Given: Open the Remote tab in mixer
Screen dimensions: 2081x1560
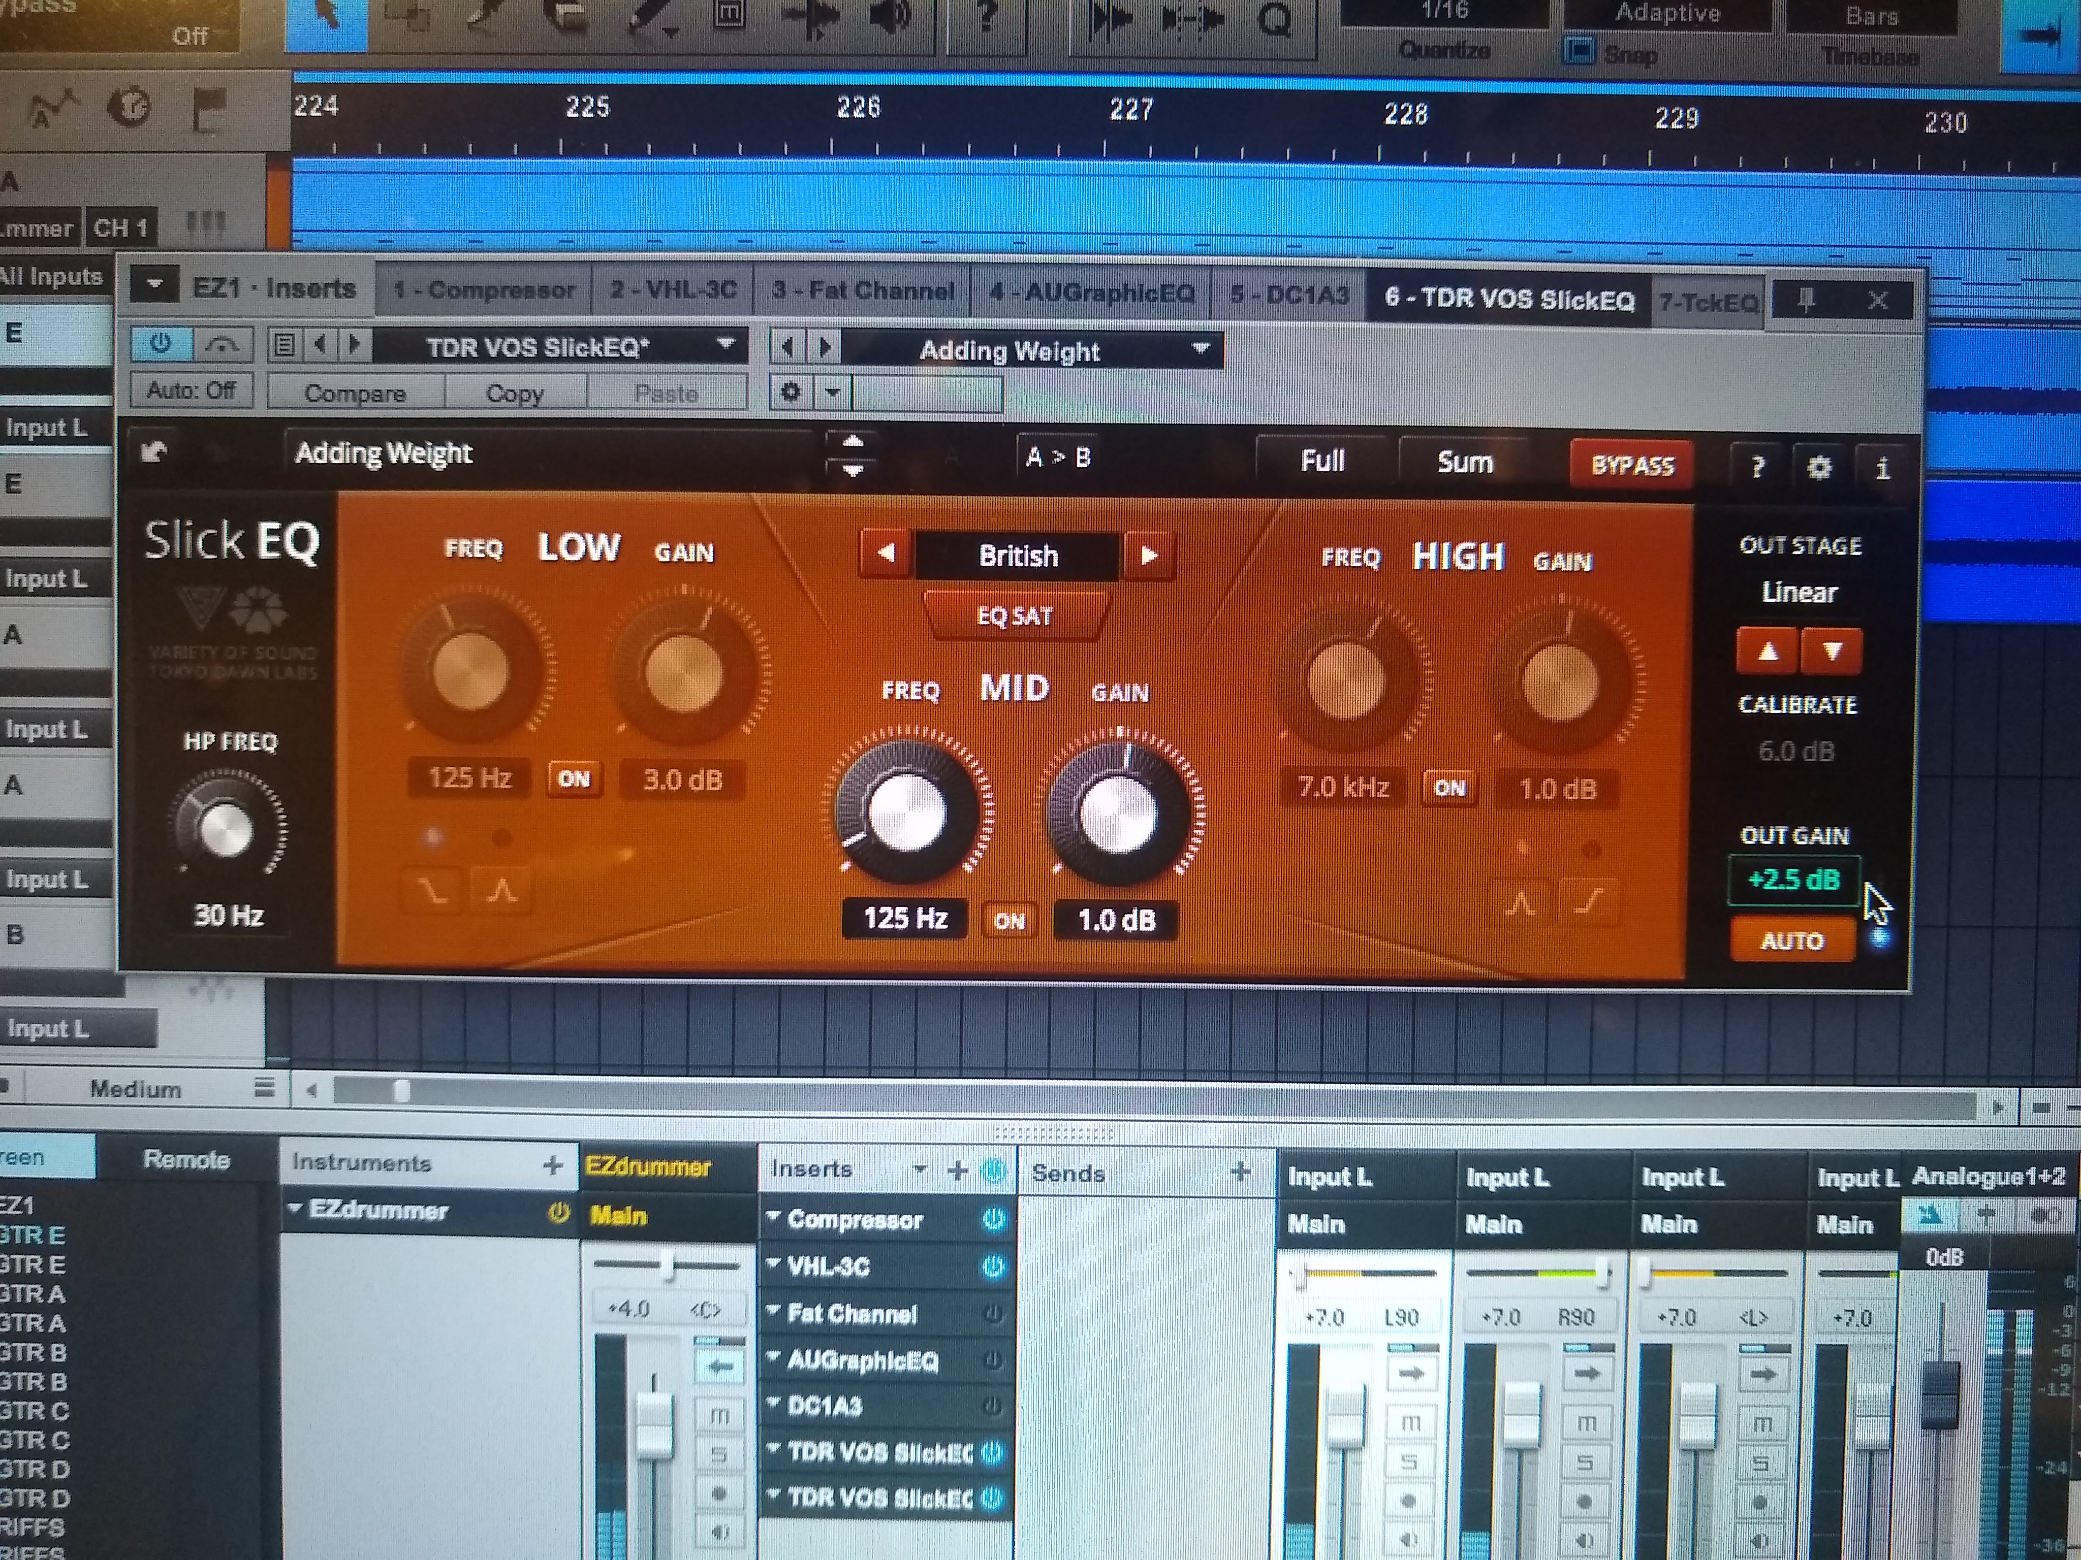Looking at the screenshot, I should click(186, 1159).
